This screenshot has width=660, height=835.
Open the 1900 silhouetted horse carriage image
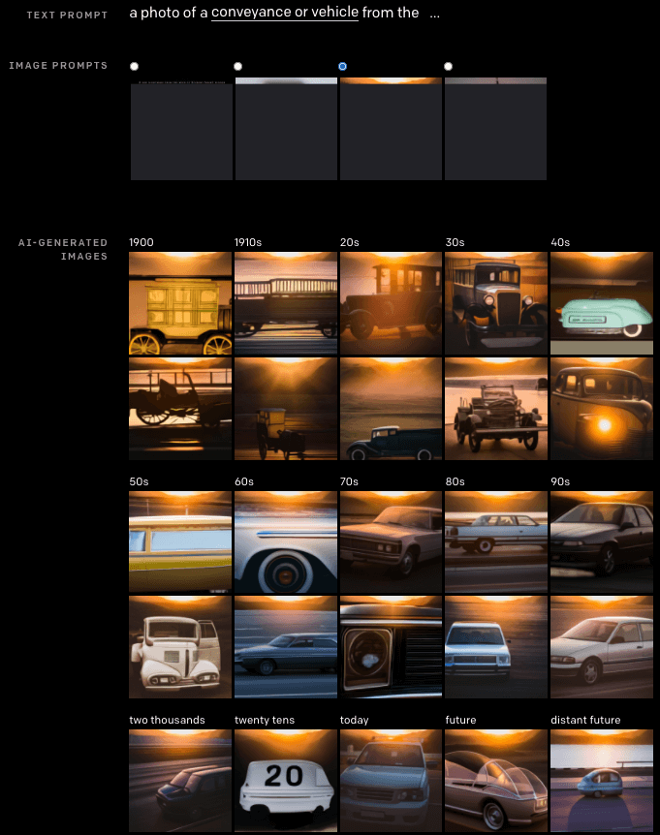180,409
